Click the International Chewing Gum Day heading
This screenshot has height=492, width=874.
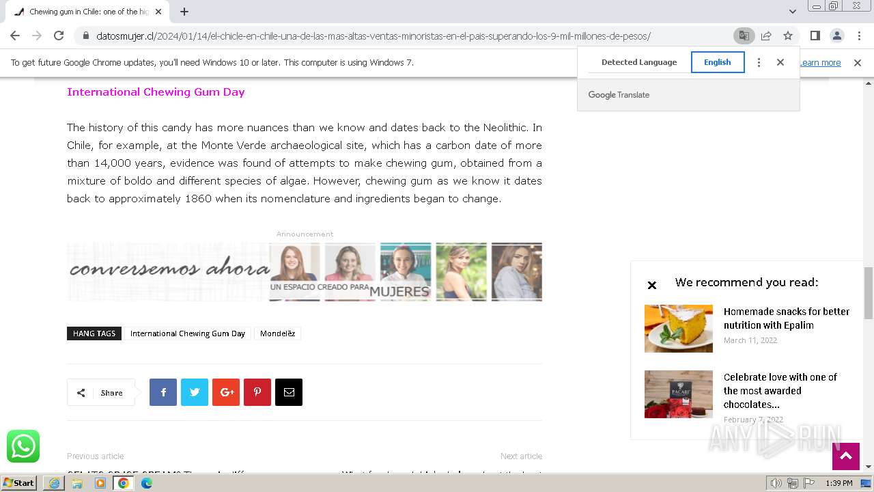click(156, 92)
